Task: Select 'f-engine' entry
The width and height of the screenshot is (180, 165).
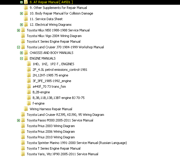Action: tap(38, 103)
